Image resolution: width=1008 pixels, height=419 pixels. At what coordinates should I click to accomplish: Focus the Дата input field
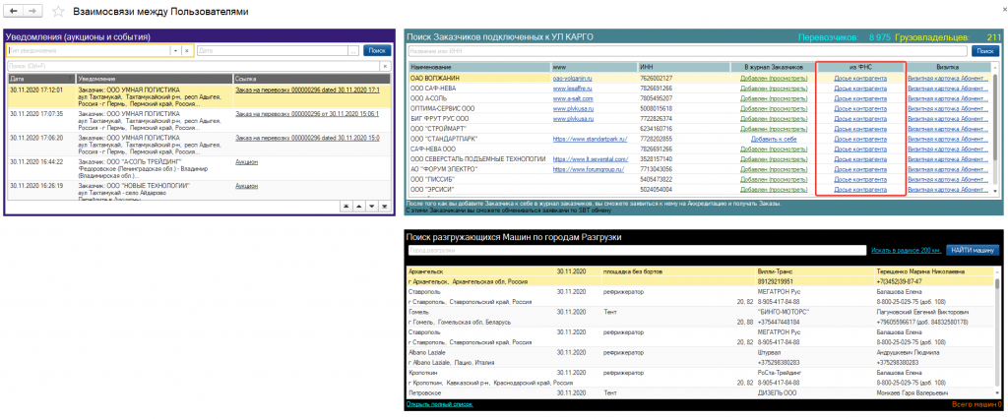click(273, 50)
